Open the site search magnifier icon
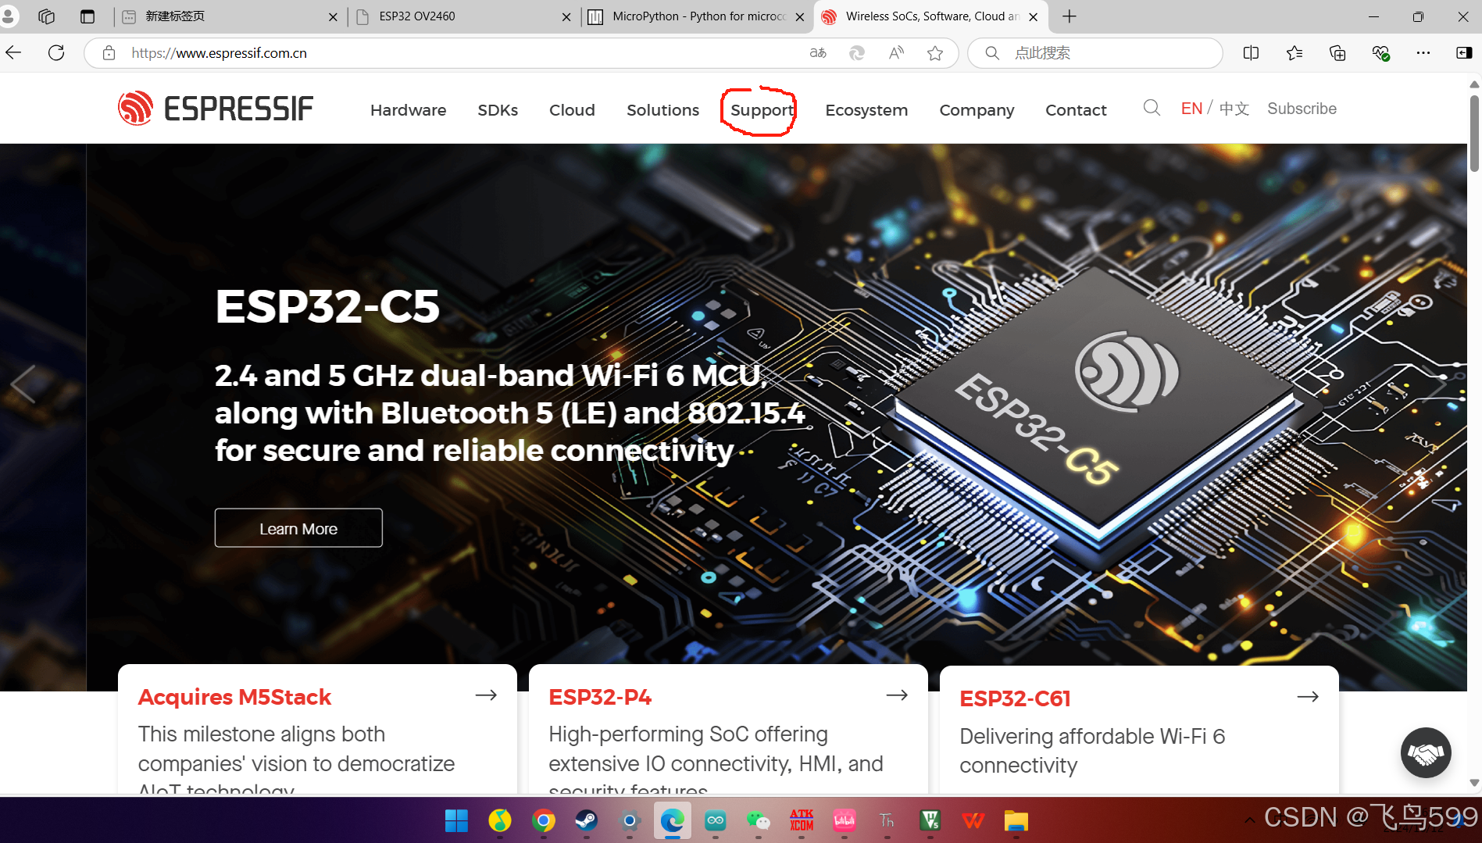1482x843 pixels. click(x=1152, y=108)
